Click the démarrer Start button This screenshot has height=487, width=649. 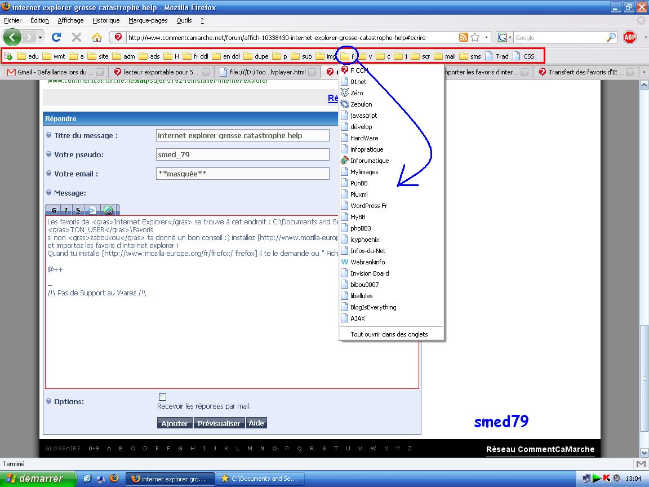click(x=38, y=479)
